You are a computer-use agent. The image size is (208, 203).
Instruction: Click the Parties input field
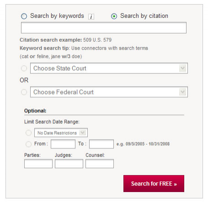pyautogui.click(x=38, y=164)
